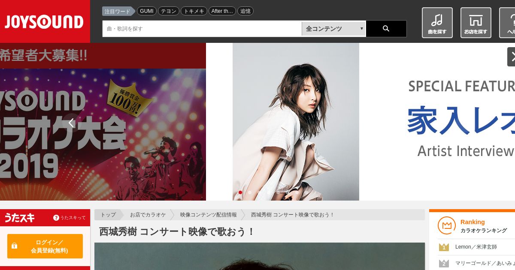Image resolution: width=515 pixels, height=270 pixels.
Task: Click the カラオケランキング heading
Action: coord(484,231)
